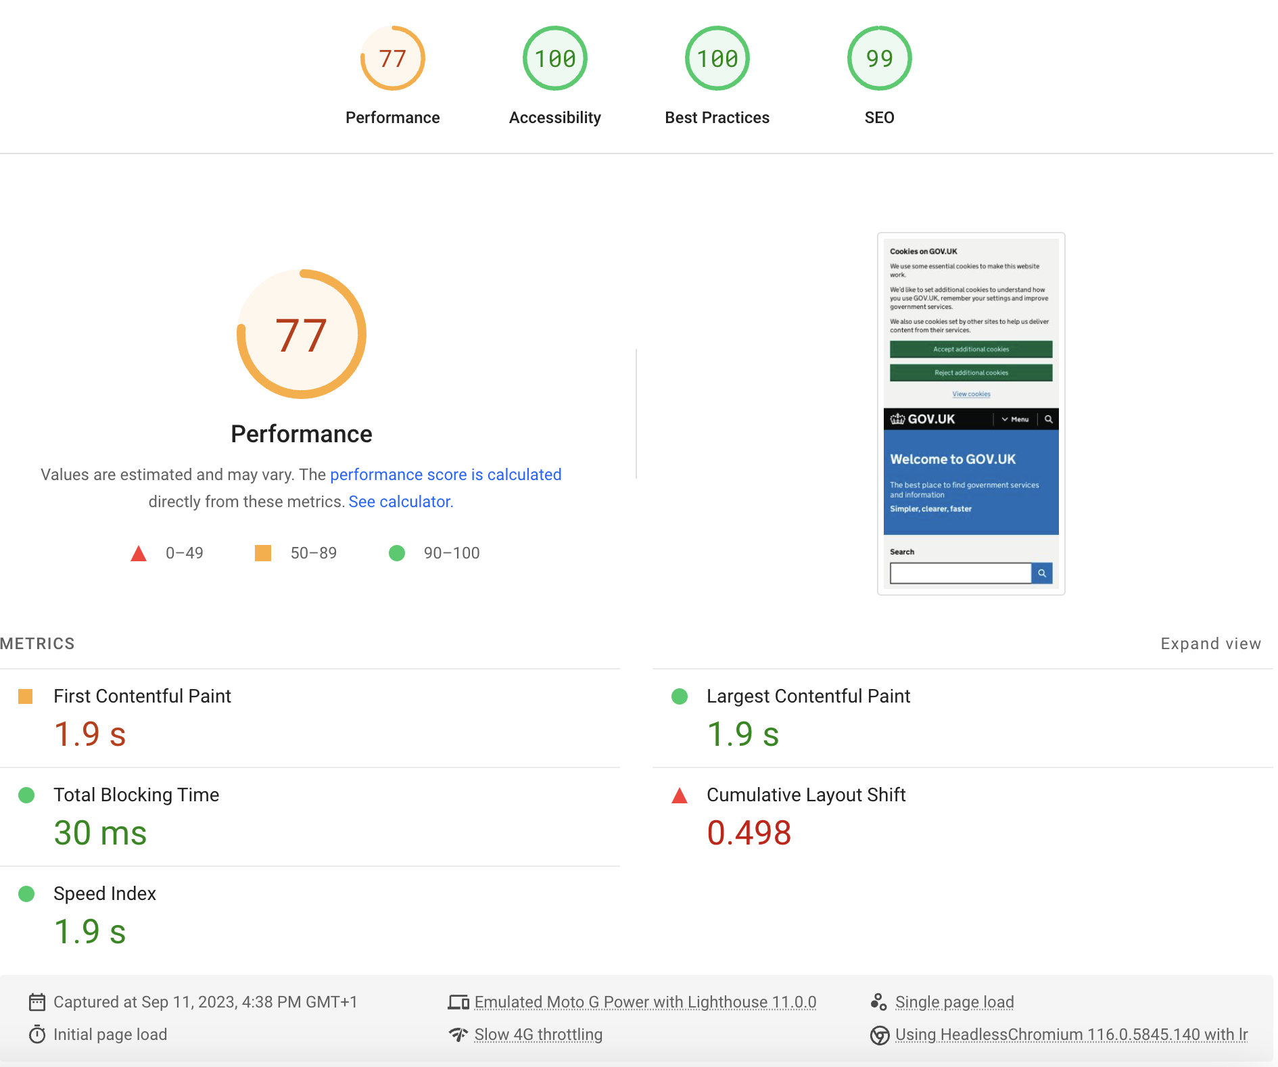Screen dimensions: 1278x1067
Task: Open the Best Practices 100 score gauge
Action: [717, 59]
